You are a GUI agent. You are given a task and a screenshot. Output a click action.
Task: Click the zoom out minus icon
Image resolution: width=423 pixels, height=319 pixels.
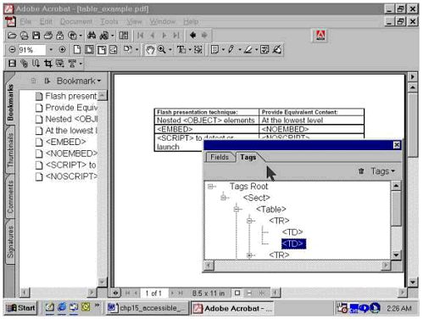[12, 50]
